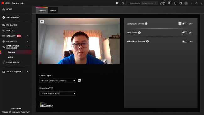Click the user account avatar icon
This screenshot has width=204, height=115.
186,3
